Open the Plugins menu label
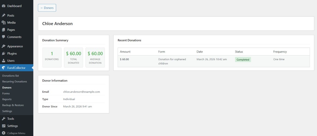 coord(12,54)
